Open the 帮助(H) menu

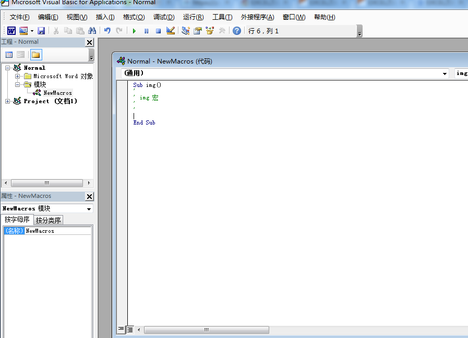[325, 17]
